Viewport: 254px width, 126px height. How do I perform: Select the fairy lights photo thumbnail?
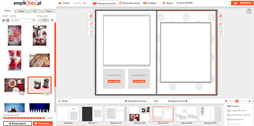tap(40, 60)
